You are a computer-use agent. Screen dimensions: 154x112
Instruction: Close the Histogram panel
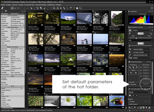click(152, 11)
